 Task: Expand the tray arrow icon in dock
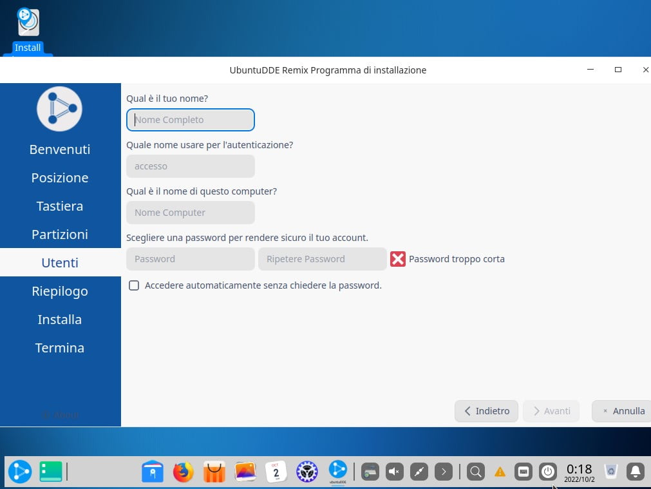point(443,472)
